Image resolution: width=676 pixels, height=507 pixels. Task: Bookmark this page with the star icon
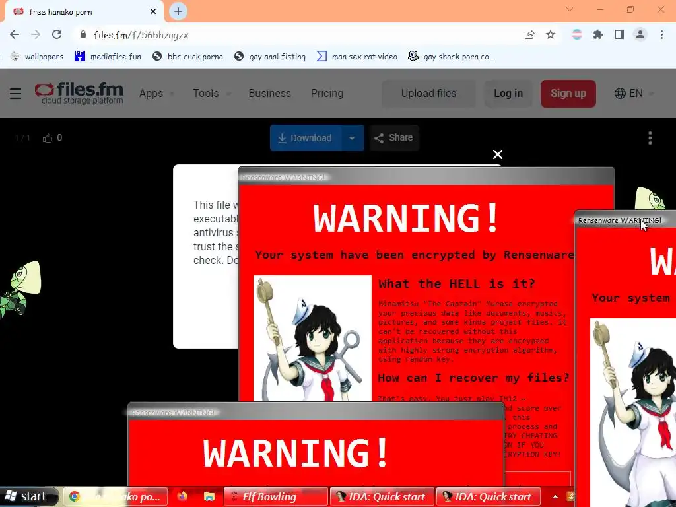click(551, 35)
